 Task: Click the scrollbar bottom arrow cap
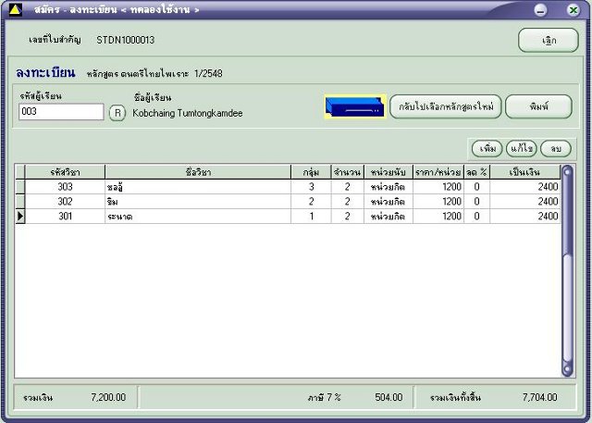pos(567,369)
